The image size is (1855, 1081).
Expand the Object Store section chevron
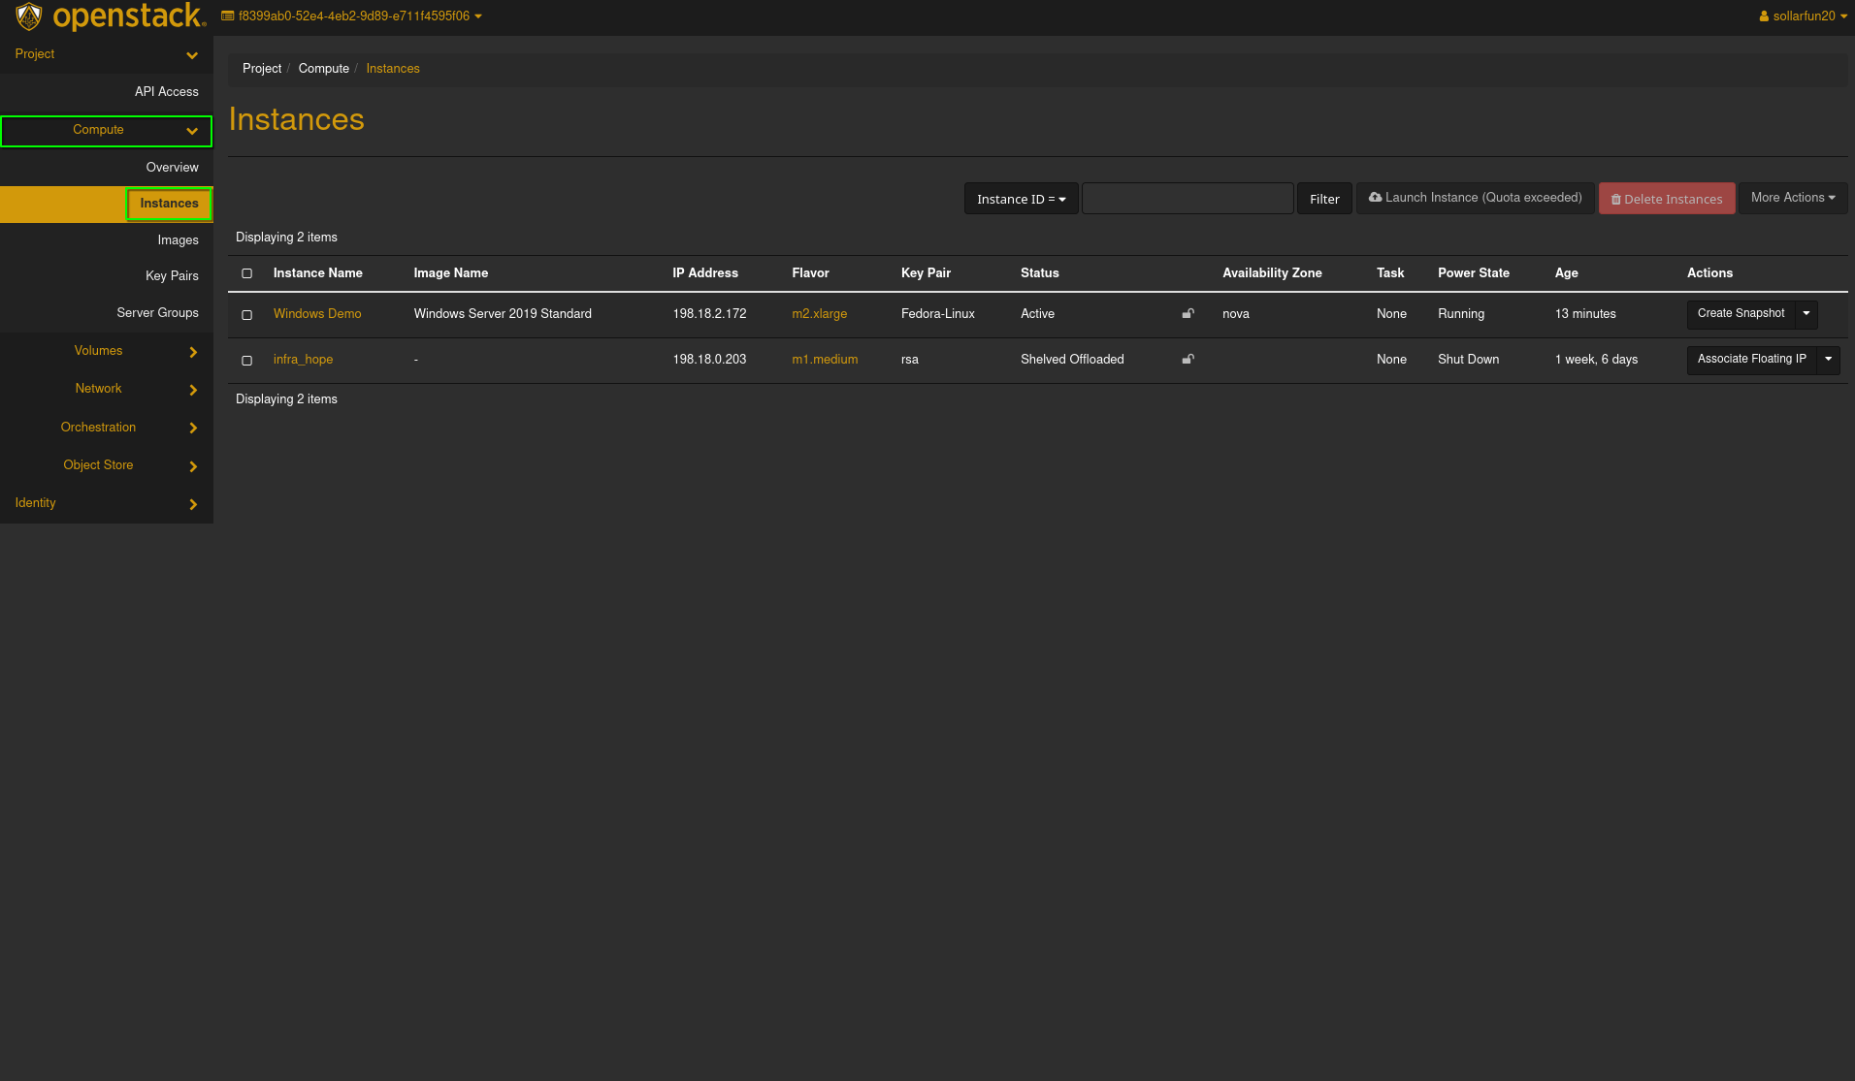tap(193, 466)
